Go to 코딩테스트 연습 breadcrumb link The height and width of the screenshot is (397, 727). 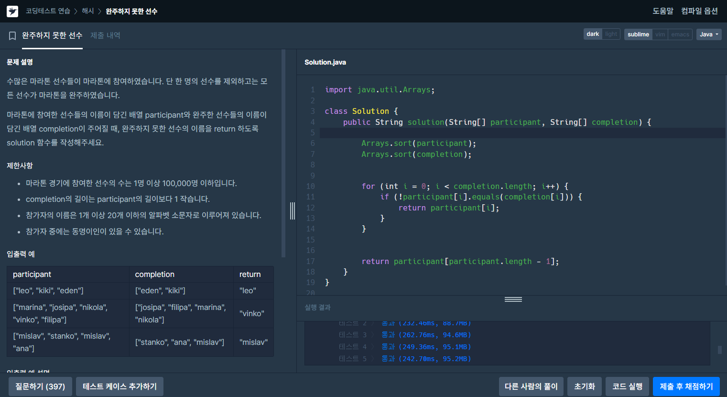[x=48, y=11]
